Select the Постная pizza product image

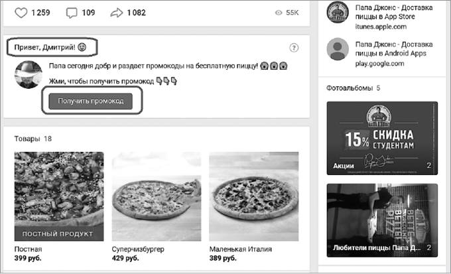[59, 196]
